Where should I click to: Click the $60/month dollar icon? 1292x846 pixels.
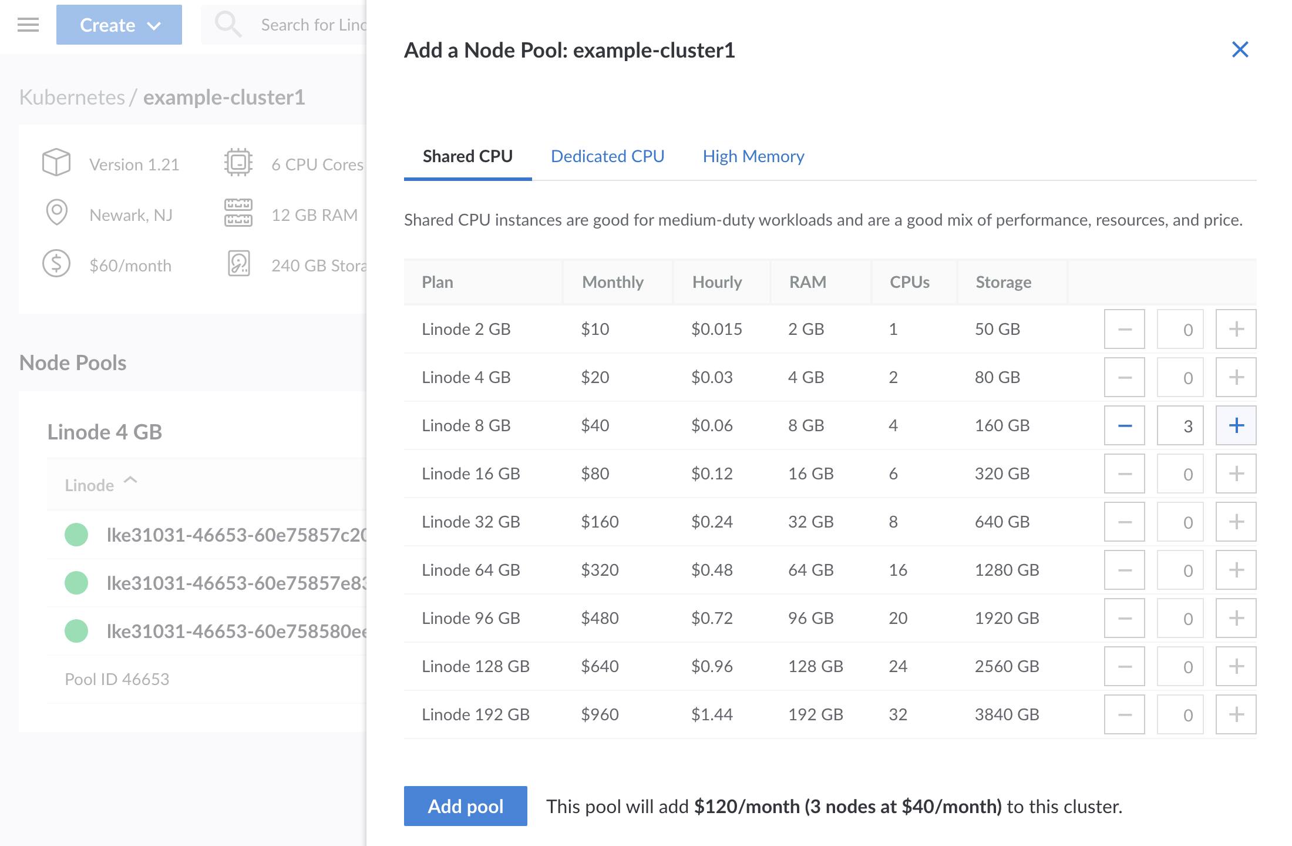[56, 265]
